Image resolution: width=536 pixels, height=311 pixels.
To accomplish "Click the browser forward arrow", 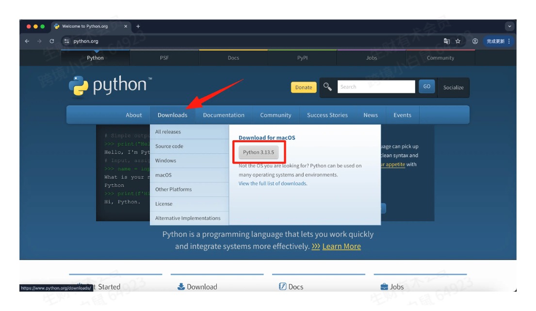I will pyautogui.click(x=39, y=41).
